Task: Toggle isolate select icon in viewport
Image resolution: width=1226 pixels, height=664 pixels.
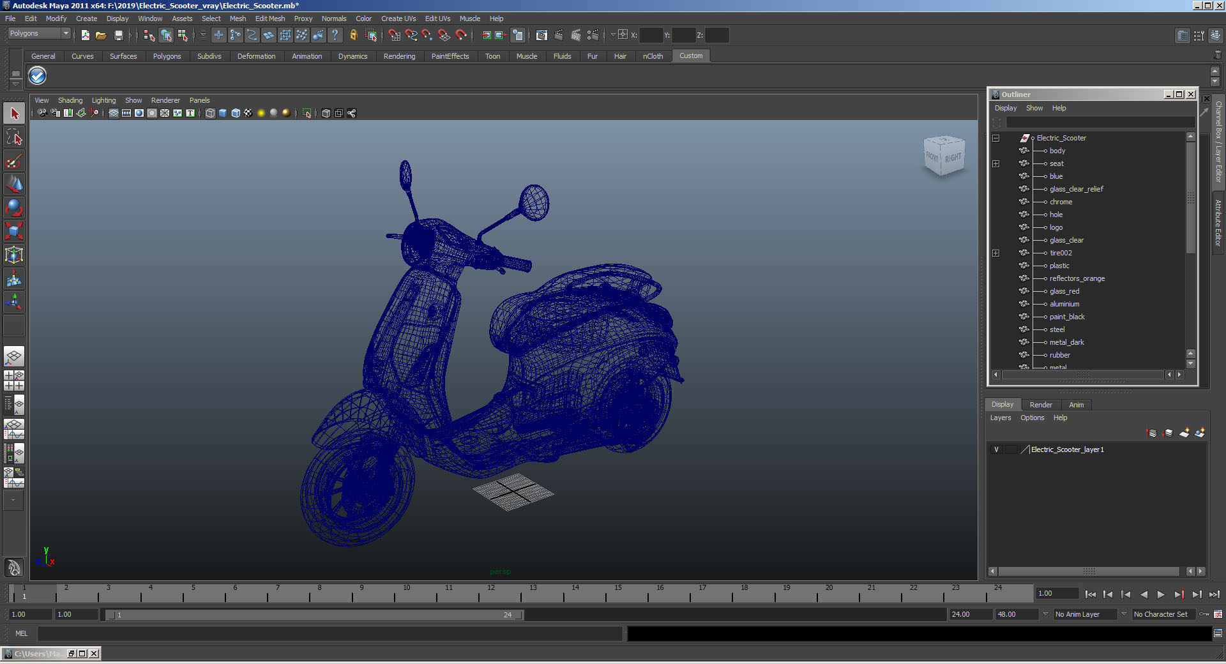Action: [307, 113]
